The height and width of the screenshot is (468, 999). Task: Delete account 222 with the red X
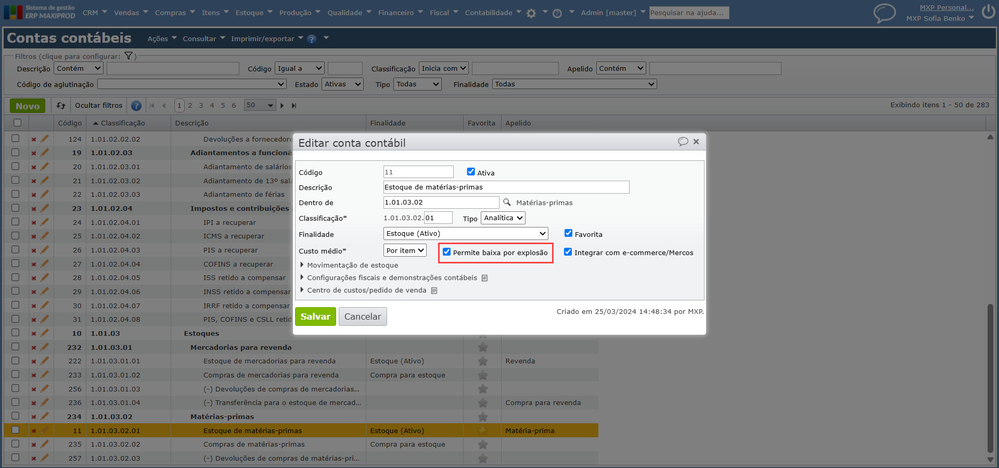(33, 361)
